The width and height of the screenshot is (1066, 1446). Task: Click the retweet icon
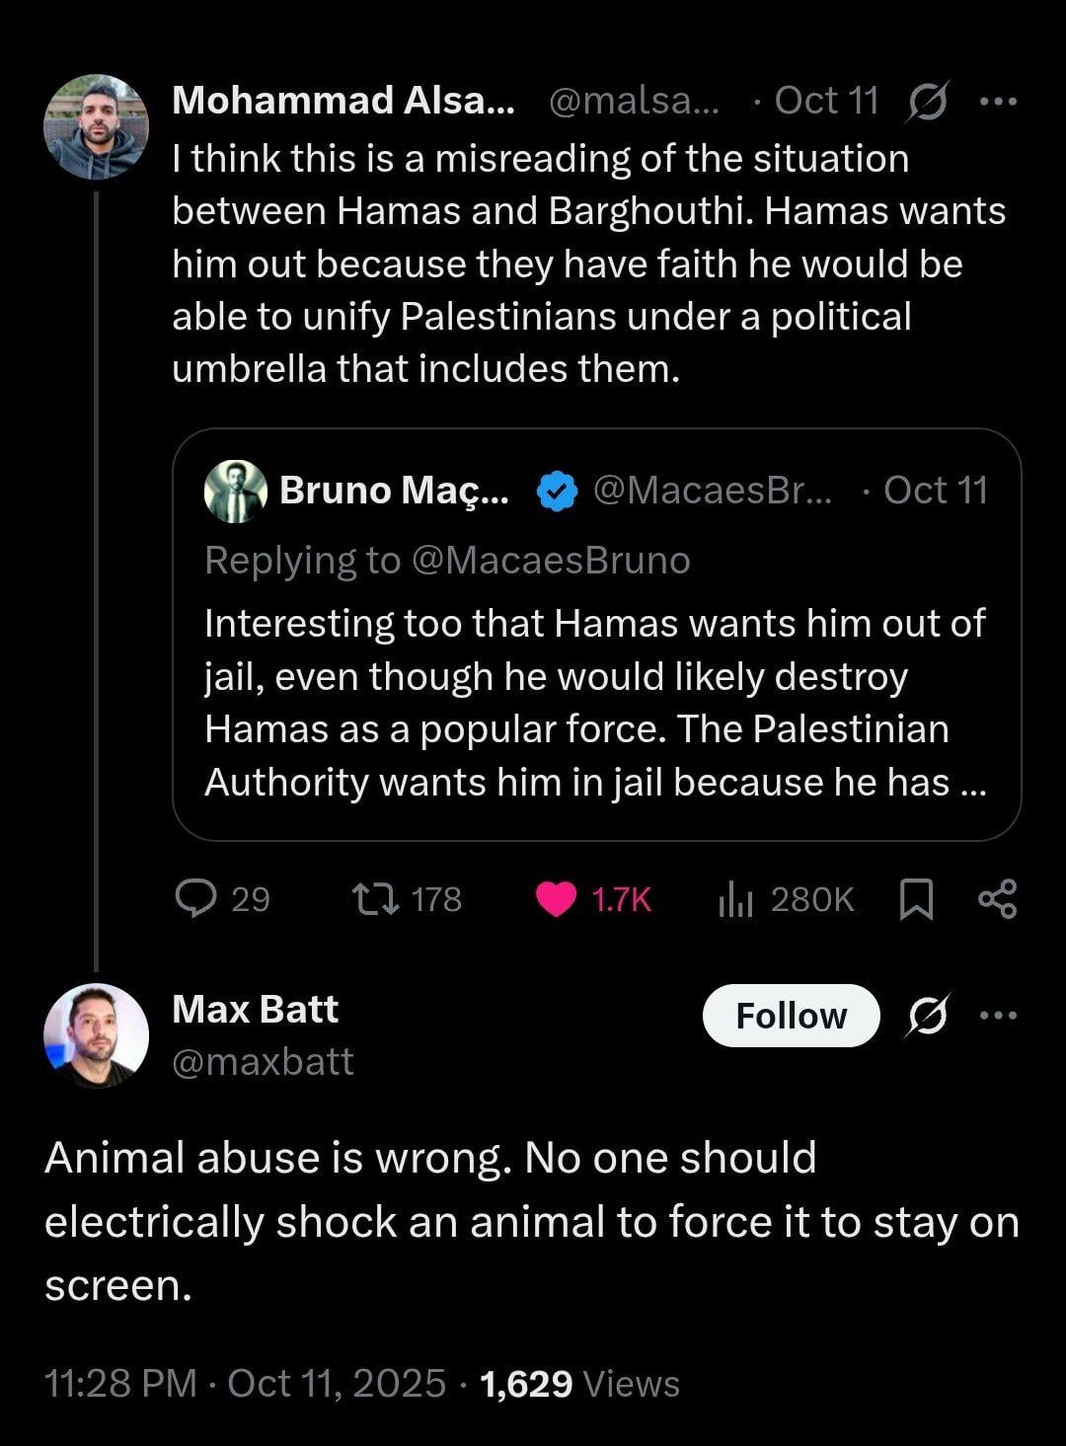coord(376,898)
